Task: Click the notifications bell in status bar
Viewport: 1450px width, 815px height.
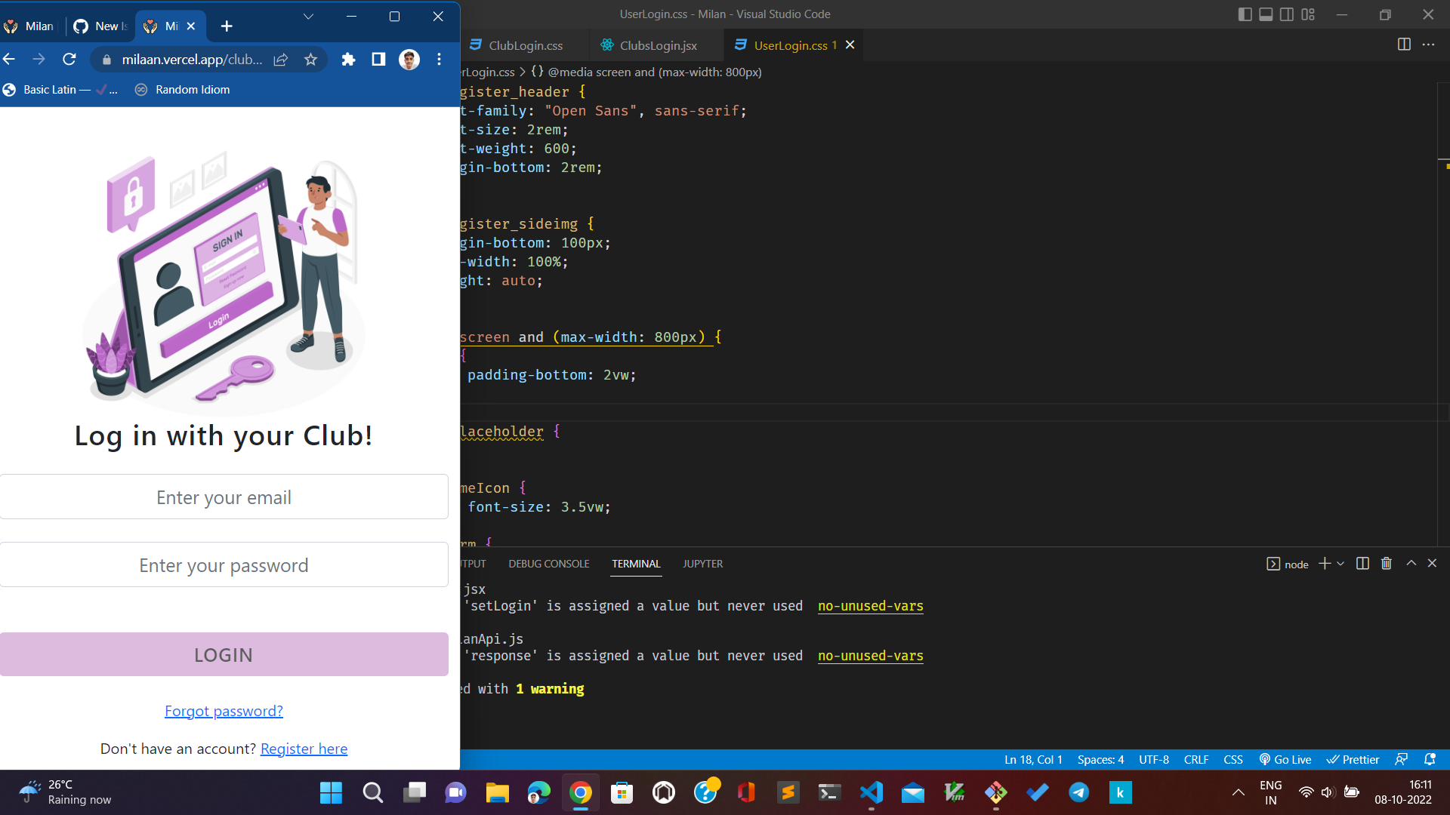Action: coord(1429,759)
